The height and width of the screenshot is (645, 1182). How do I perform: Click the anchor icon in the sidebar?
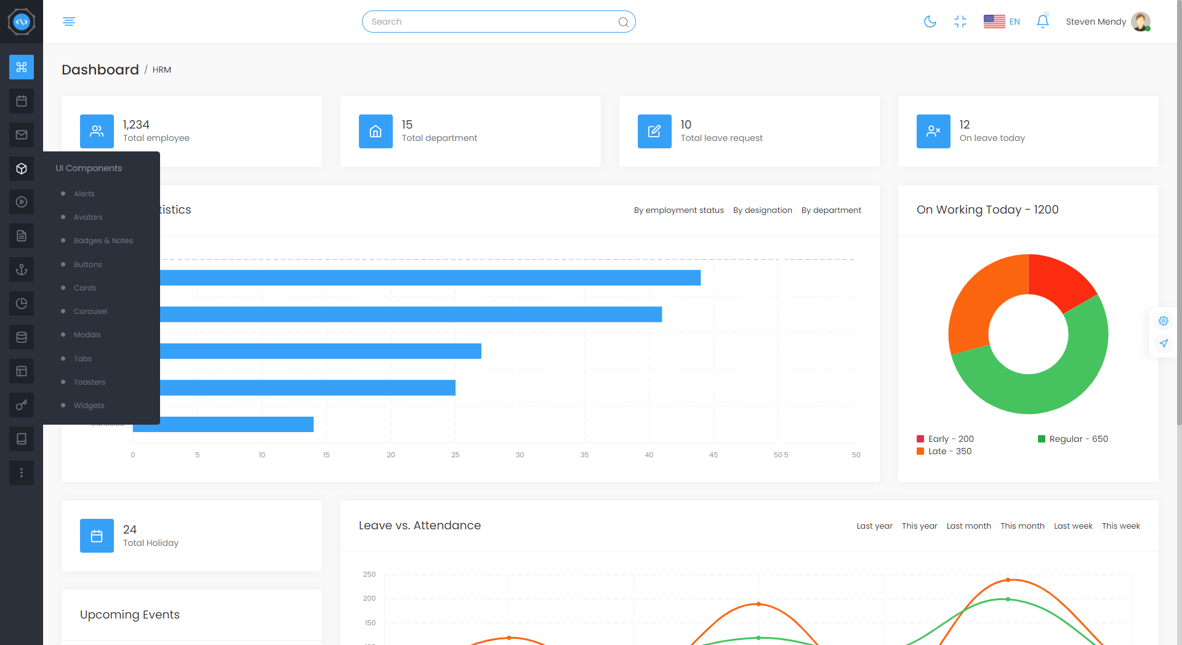click(22, 270)
